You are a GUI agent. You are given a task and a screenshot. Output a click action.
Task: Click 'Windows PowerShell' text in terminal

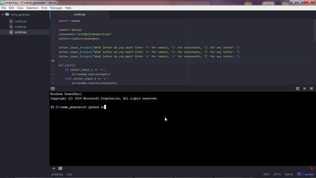click(x=66, y=94)
